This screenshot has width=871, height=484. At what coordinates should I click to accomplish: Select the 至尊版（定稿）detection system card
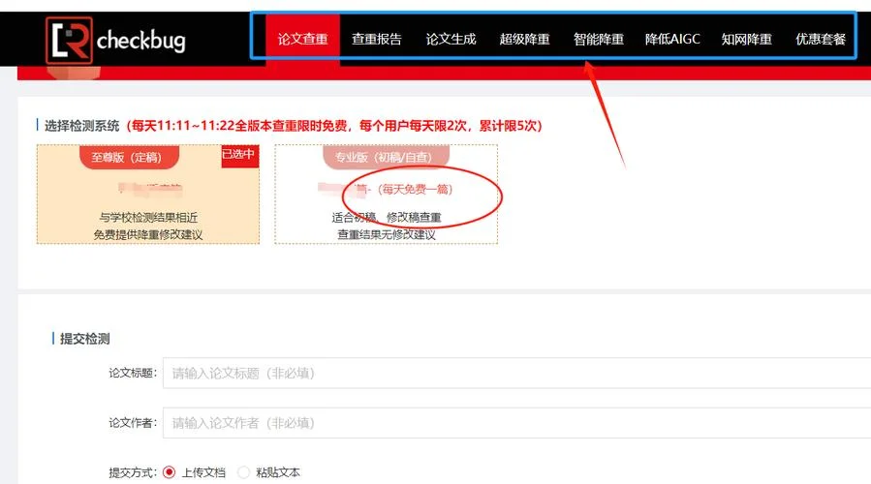click(x=148, y=194)
